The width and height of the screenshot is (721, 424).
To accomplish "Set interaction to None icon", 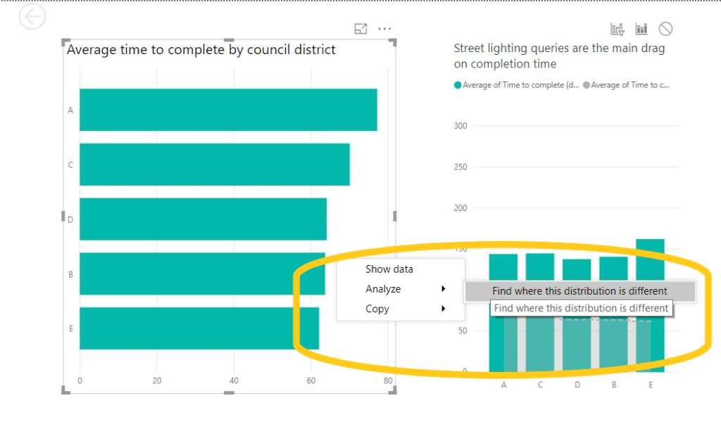I will click(665, 29).
